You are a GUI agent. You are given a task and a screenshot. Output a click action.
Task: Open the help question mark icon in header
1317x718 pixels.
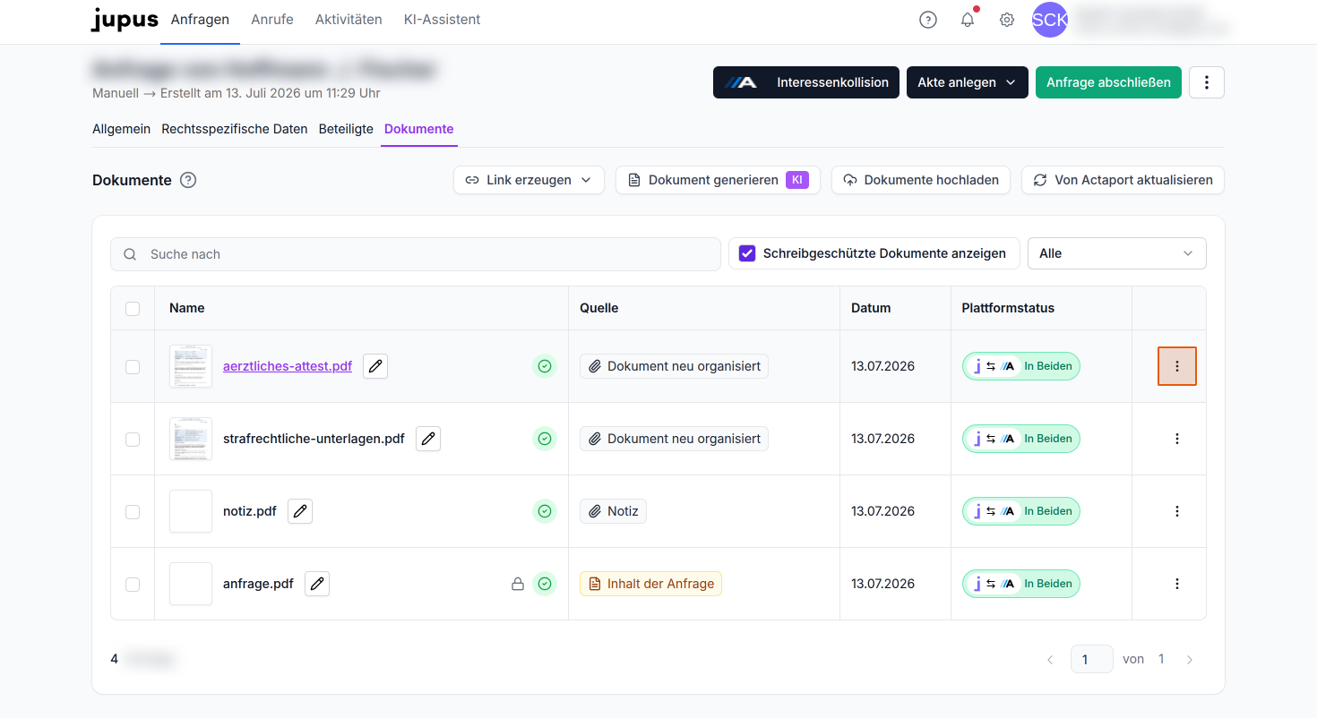[x=928, y=20]
